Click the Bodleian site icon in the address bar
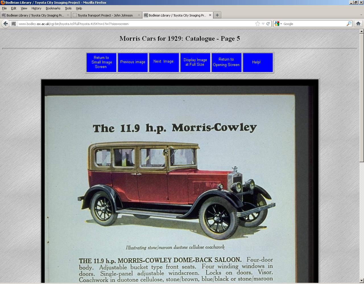 tap(13, 24)
